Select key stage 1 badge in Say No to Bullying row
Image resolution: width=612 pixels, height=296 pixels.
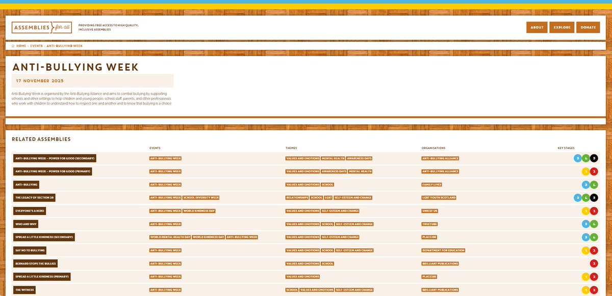(x=586, y=250)
